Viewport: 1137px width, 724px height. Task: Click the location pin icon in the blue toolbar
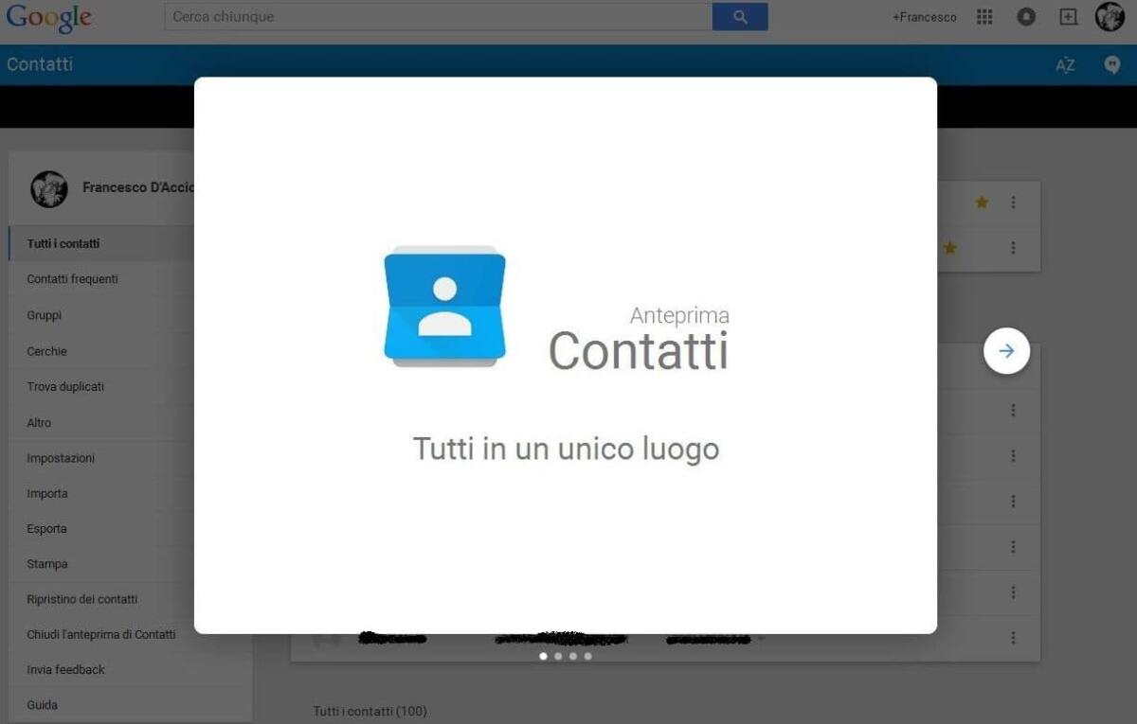pos(1112,64)
